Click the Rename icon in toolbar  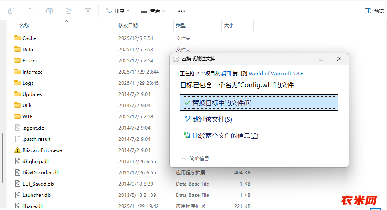(50, 11)
